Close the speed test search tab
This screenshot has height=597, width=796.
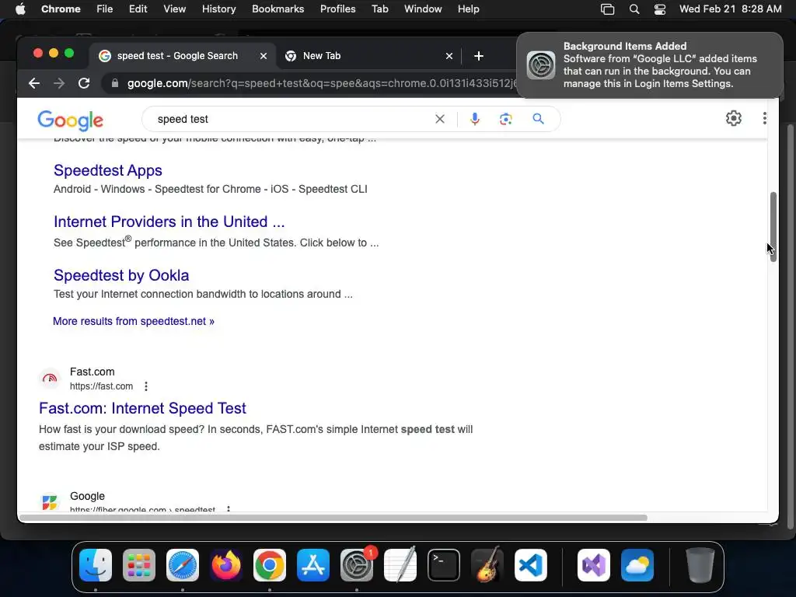[263, 56]
